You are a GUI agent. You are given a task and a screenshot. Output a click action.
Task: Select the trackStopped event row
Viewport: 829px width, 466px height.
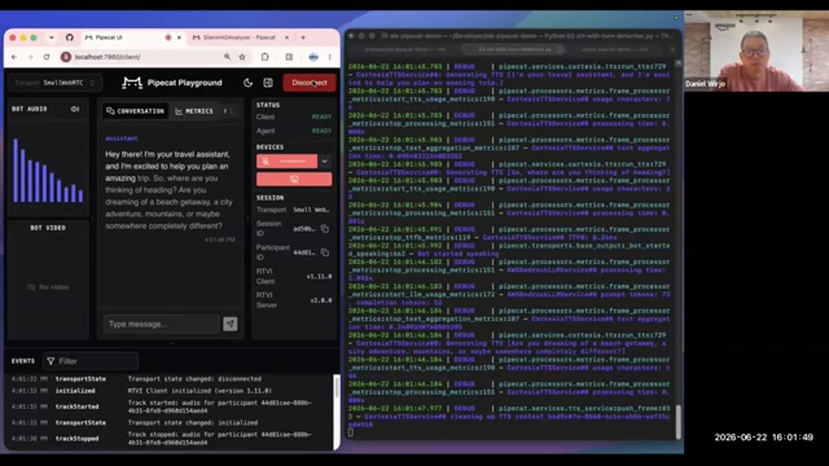(x=170, y=438)
